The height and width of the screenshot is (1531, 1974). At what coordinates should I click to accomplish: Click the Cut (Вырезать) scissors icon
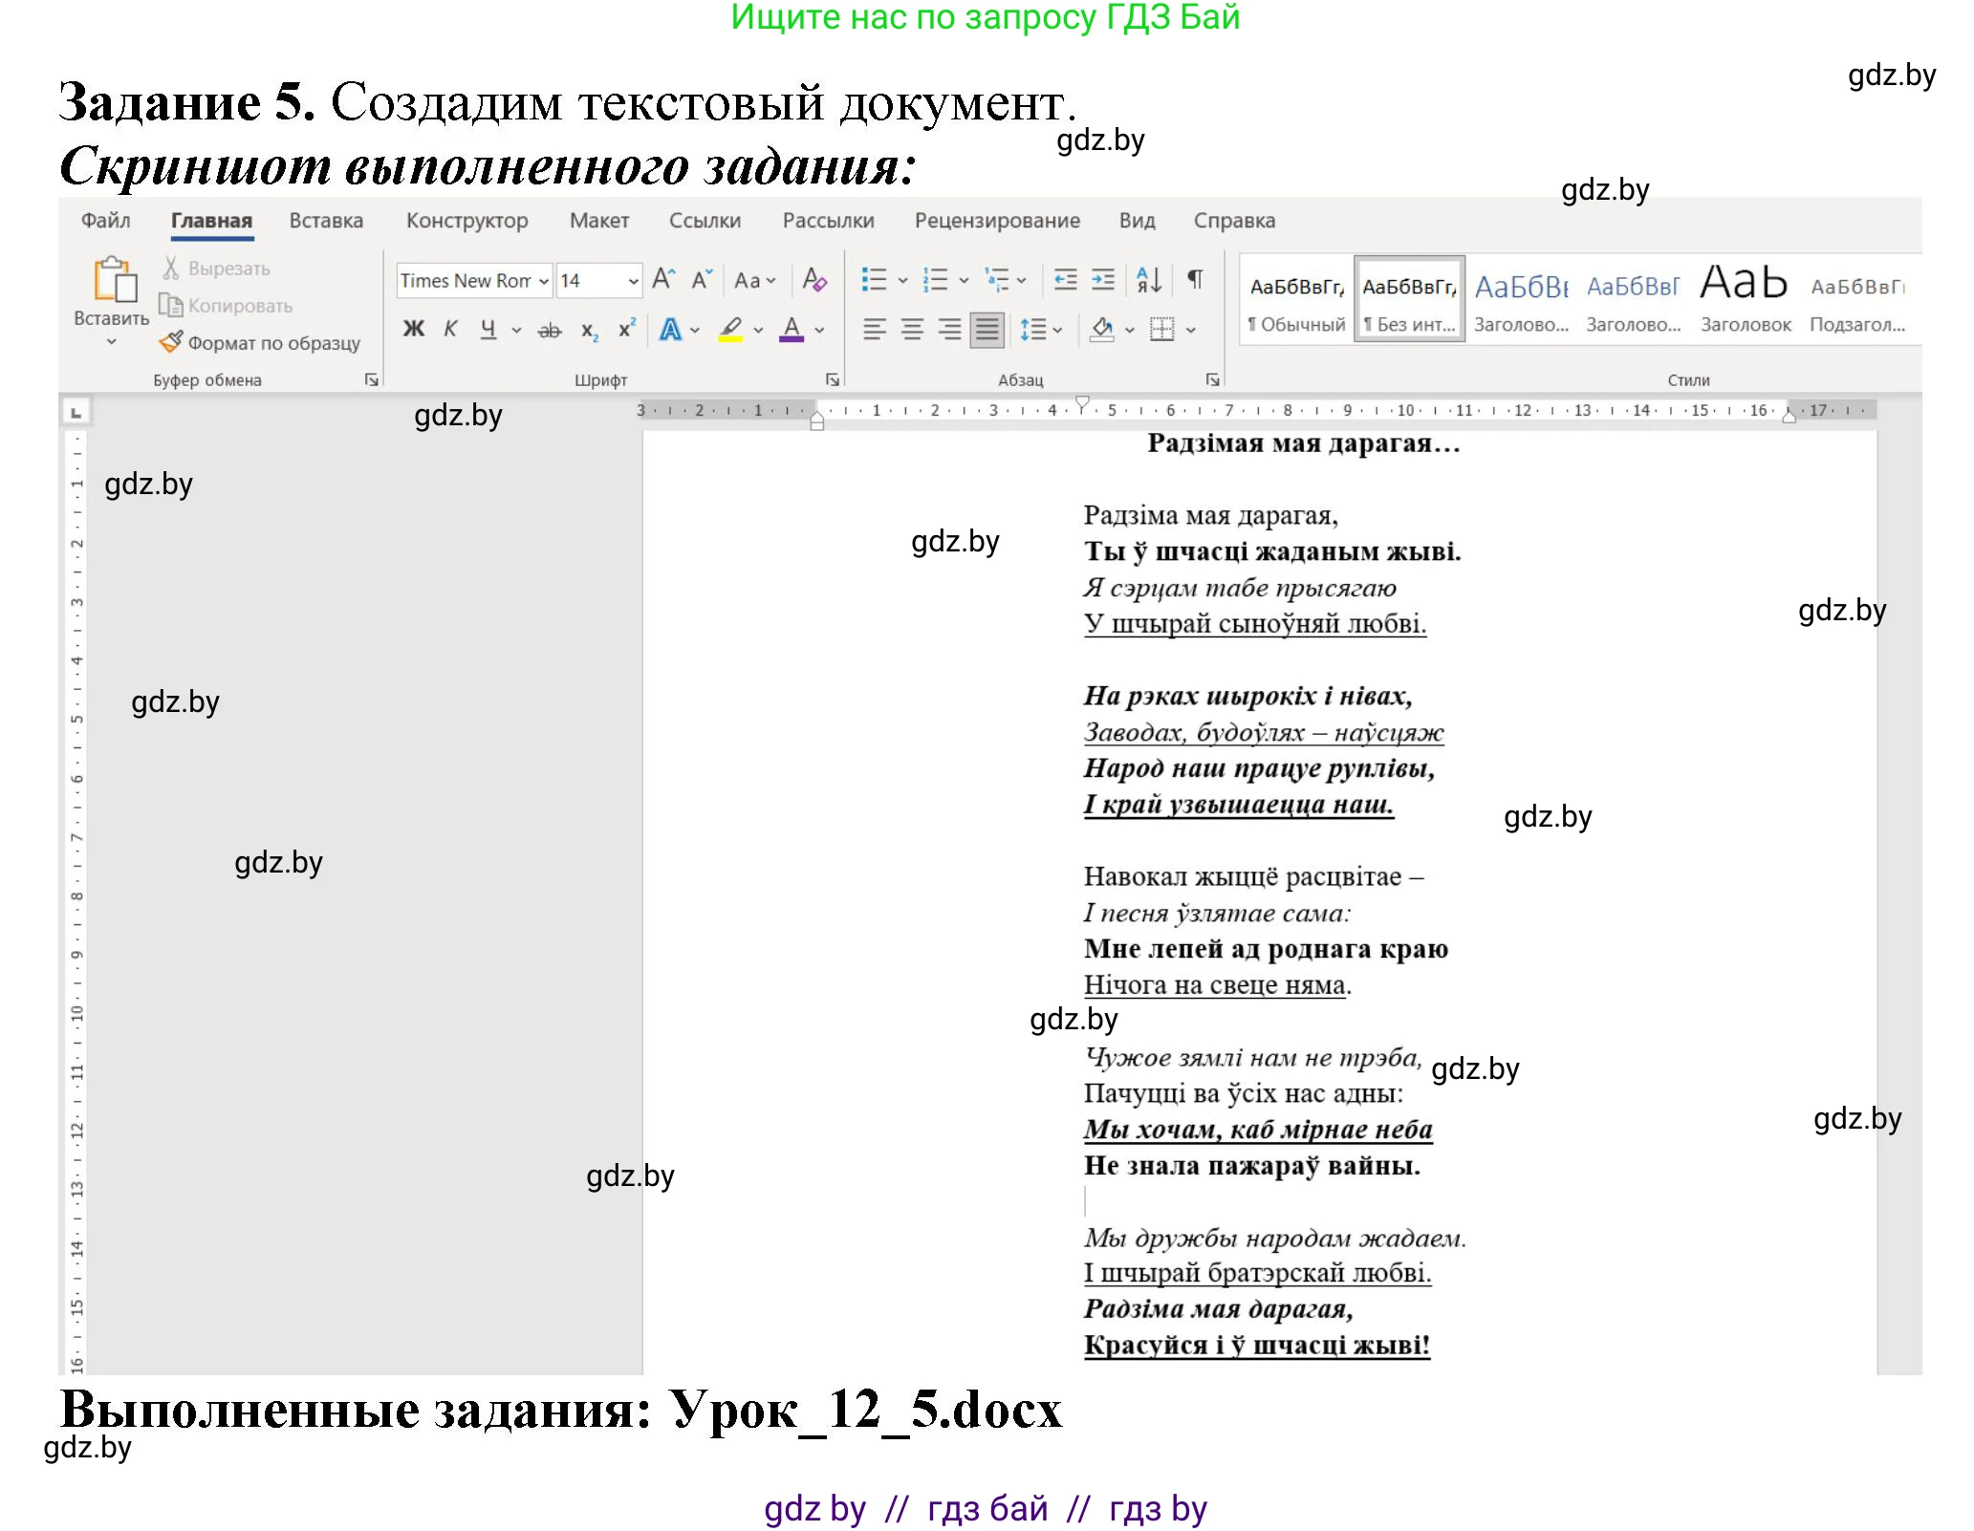click(170, 269)
